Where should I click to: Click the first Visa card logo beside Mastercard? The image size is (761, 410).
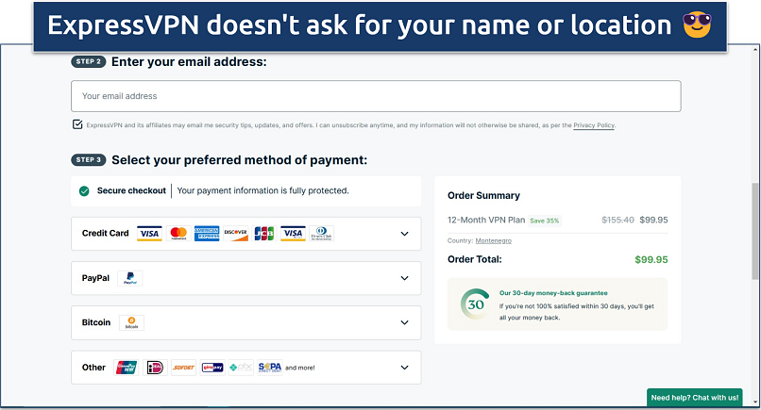point(149,234)
